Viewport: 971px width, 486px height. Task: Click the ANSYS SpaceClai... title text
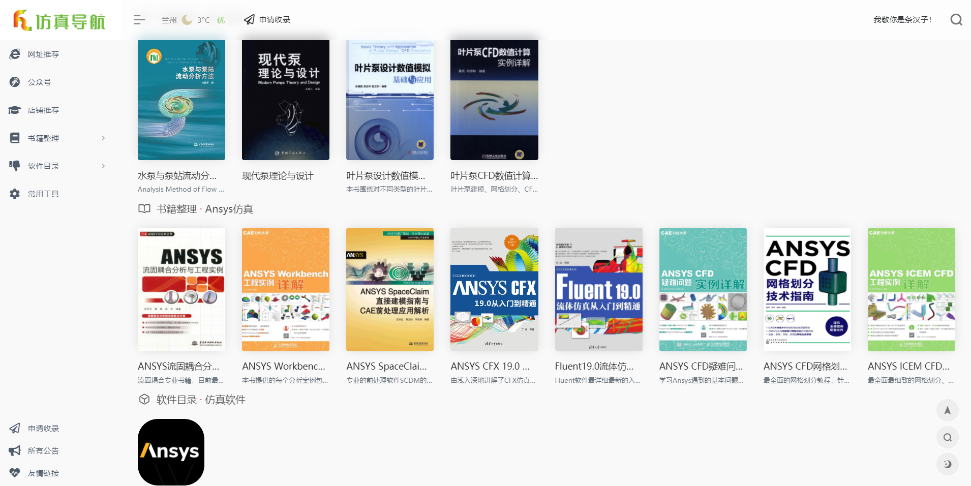click(387, 366)
